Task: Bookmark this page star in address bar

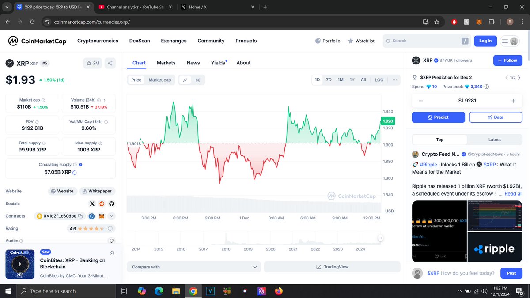Action: (437, 22)
